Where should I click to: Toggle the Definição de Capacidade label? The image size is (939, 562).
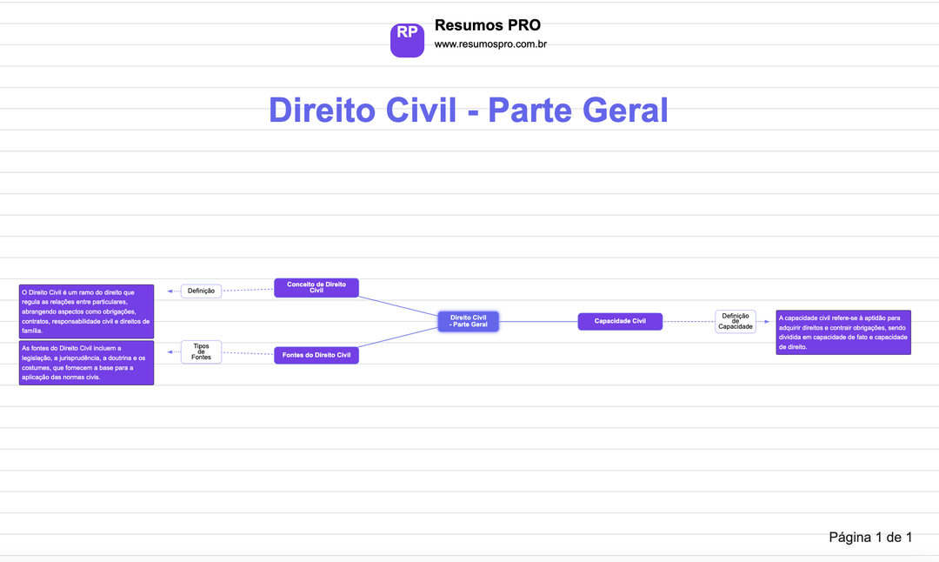tap(735, 321)
